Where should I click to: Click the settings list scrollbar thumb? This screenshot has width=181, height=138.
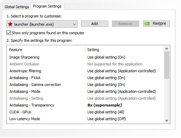(x=167, y=65)
